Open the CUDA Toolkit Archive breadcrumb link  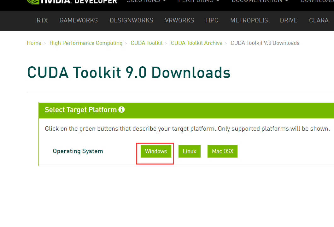[196, 43]
